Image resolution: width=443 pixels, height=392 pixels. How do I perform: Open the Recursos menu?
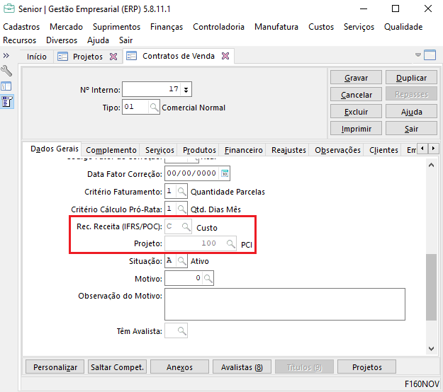[20, 40]
